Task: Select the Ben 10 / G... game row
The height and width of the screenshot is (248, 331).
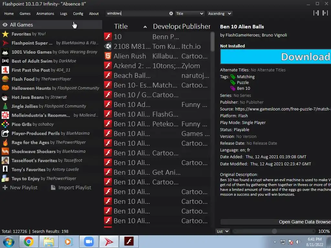Action: (157, 95)
